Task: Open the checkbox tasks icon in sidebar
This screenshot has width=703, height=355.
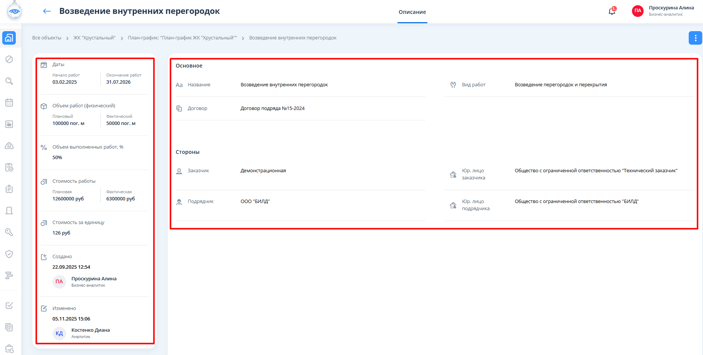Action: click(9, 305)
